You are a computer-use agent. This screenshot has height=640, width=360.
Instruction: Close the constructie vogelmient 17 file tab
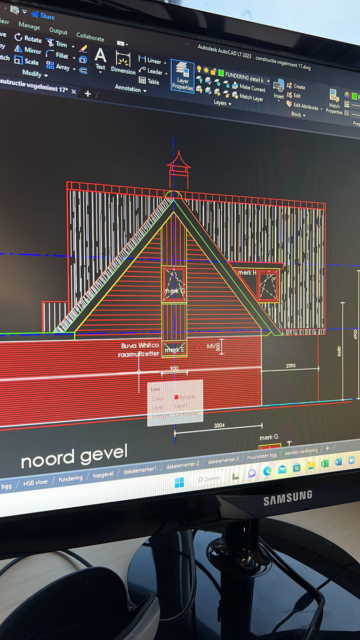click(74, 92)
